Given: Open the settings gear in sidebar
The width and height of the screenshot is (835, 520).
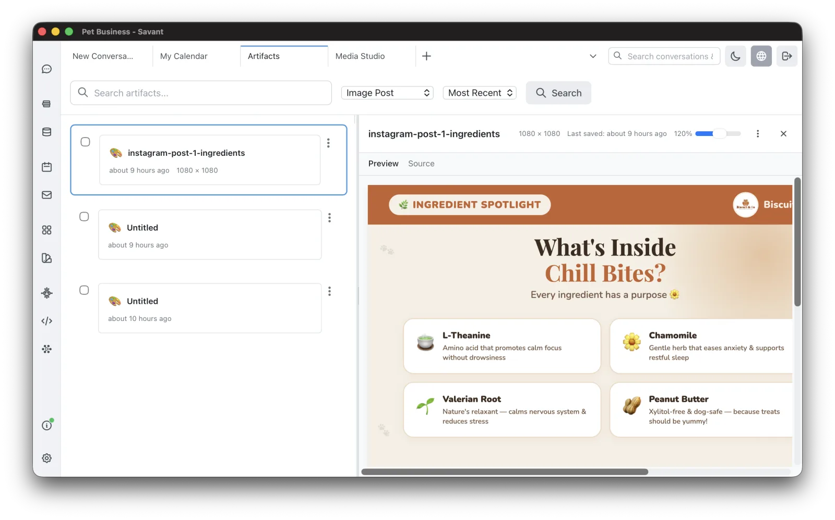Looking at the screenshot, I should [46, 458].
